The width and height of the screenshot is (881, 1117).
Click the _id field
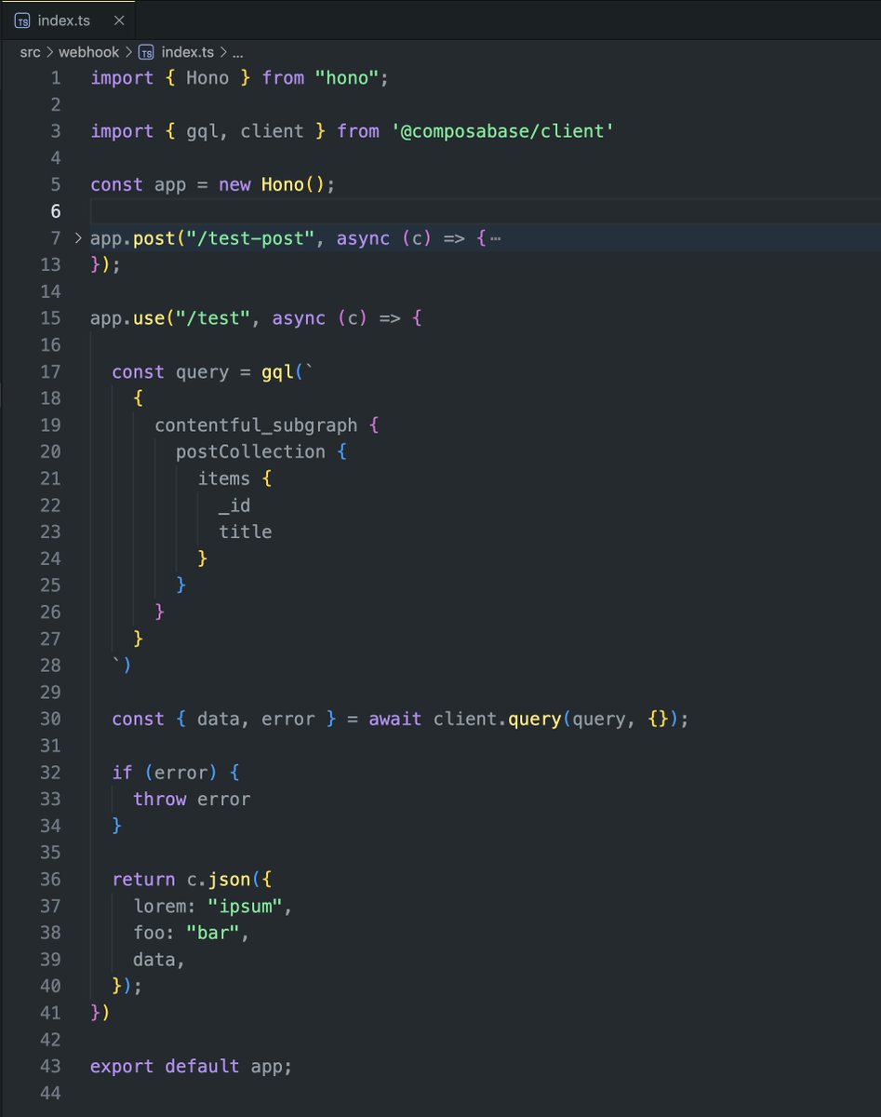point(234,505)
